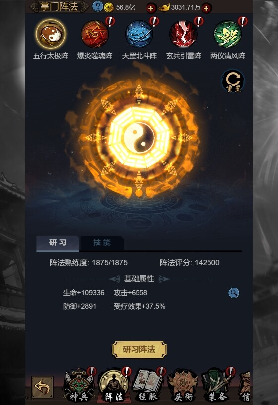Select the 天罡北斗阵 formation icon

point(139,34)
